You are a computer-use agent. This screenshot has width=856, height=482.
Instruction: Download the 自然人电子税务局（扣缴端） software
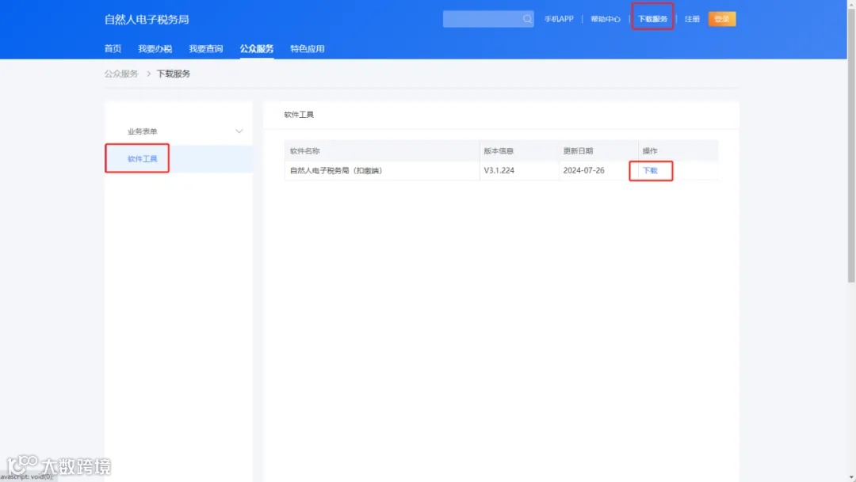click(650, 169)
